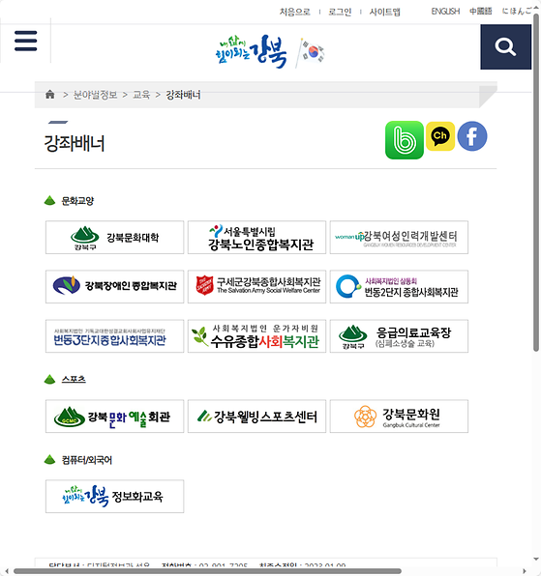Click the Korean flag icon beside the logo
The width and height of the screenshot is (541, 576).
click(311, 52)
